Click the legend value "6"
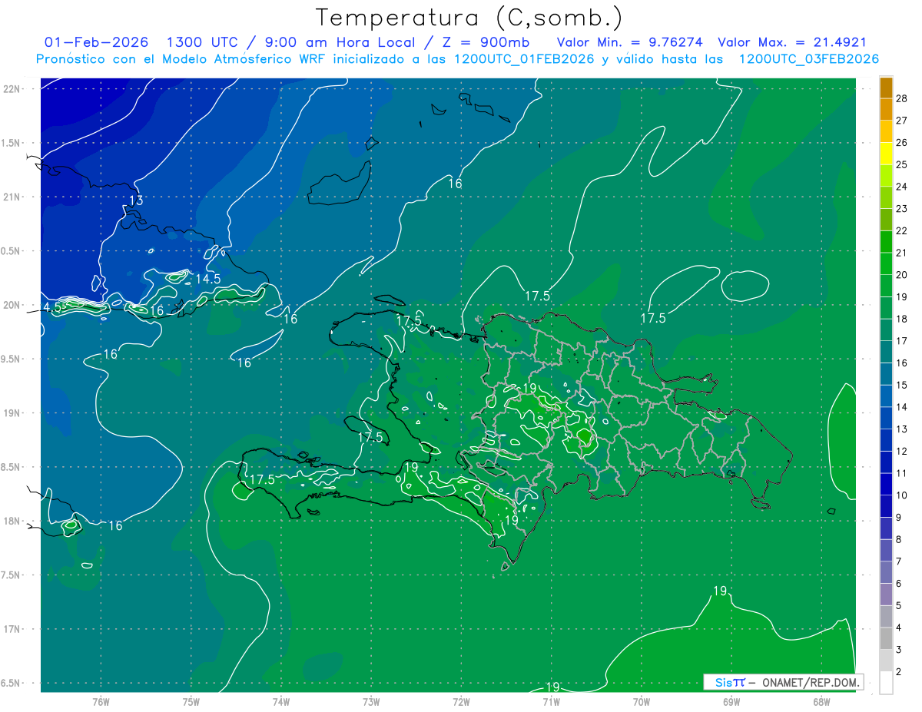The width and height of the screenshot is (922, 712). 899,584
